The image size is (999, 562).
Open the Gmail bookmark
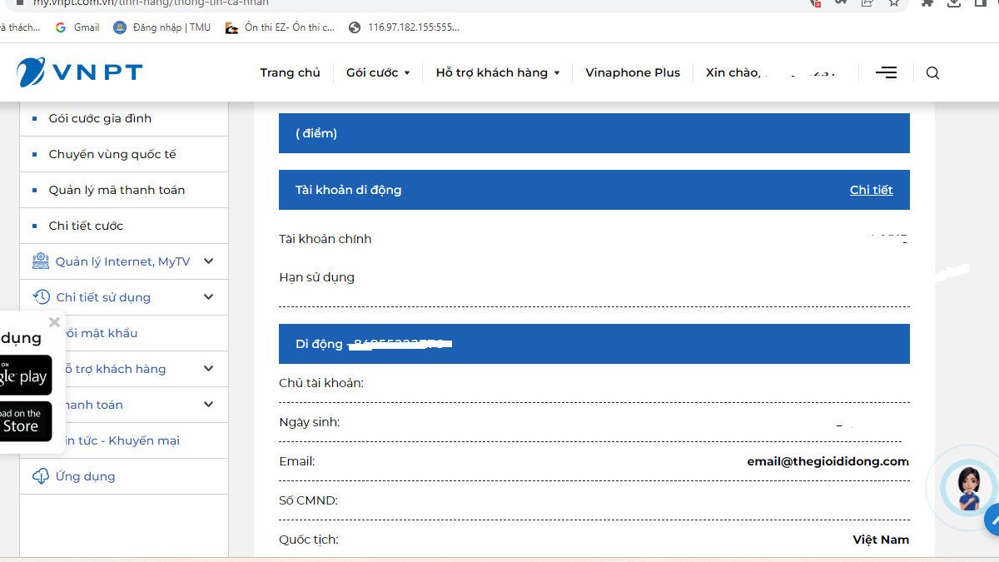(77, 27)
